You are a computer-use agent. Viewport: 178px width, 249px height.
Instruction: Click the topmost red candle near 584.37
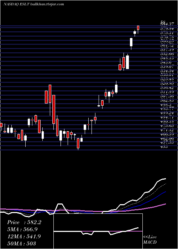[138, 28]
